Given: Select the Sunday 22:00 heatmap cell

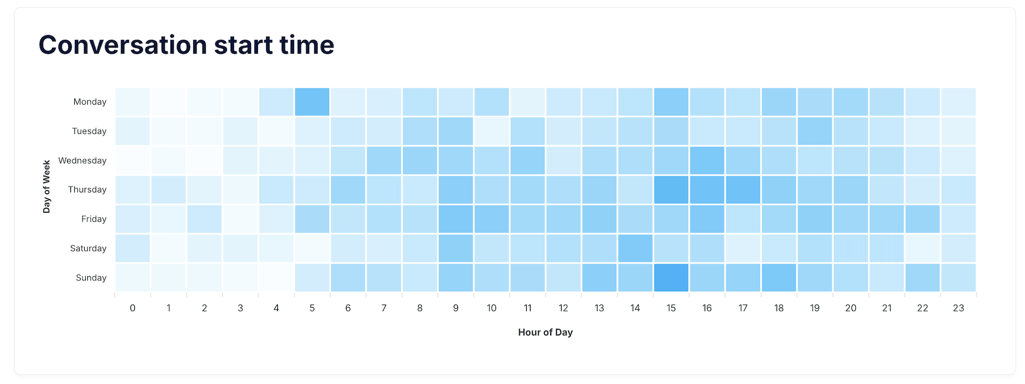Looking at the screenshot, I should [922, 278].
